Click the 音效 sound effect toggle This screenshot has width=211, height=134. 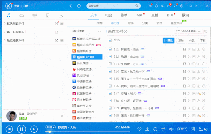coord(182,129)
